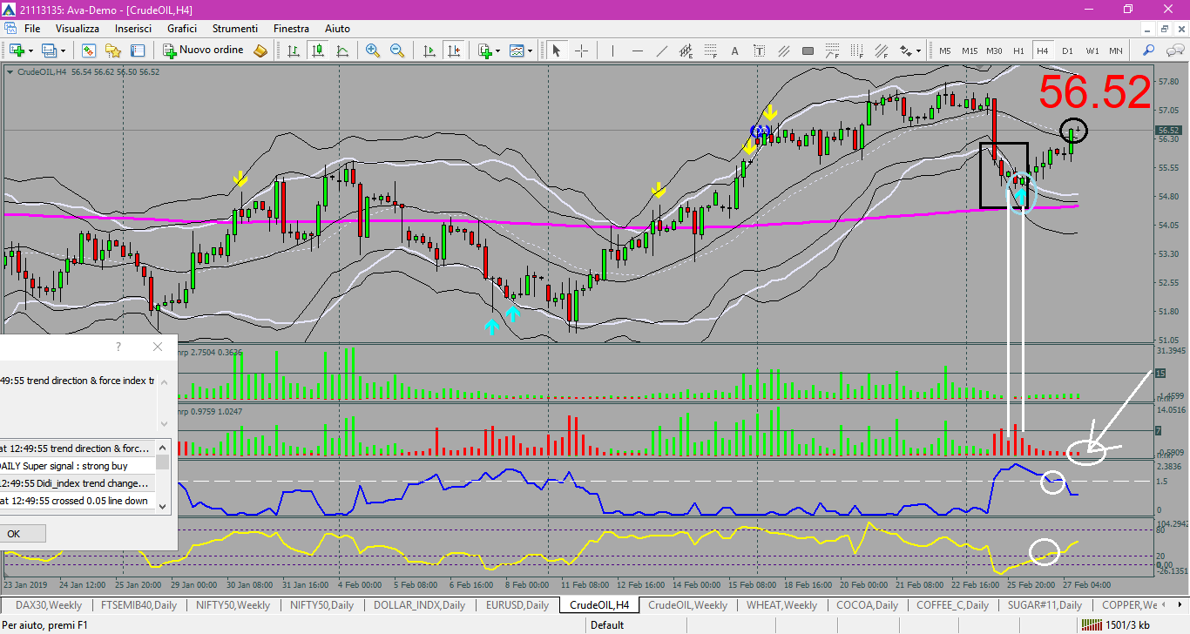The image size is (1190, 634).
Task: Select the rectangle shape tool
Action: point(808,51)
